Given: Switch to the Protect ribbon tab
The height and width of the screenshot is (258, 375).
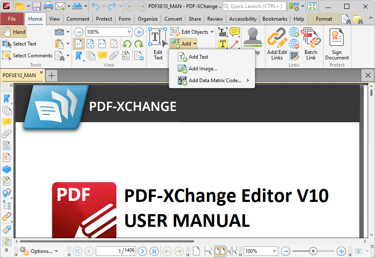Looking at the screenshot, I should tap(104, 19).
